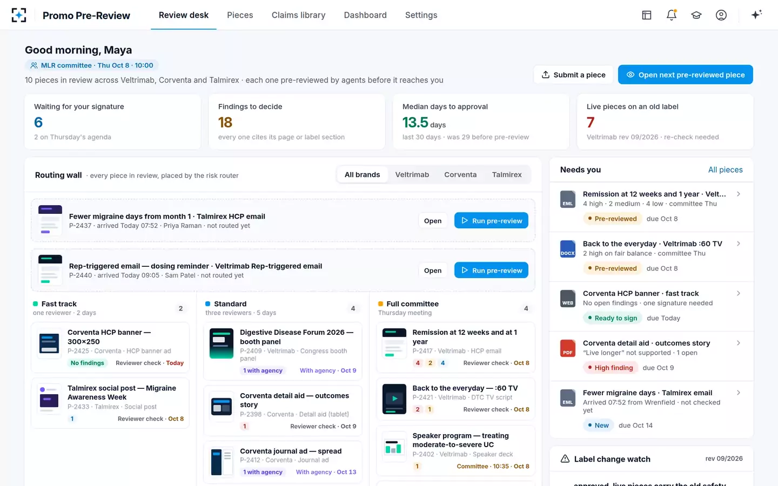
Task: Expand Remission at 12 weeks row chevron
Action: (739, 194)
